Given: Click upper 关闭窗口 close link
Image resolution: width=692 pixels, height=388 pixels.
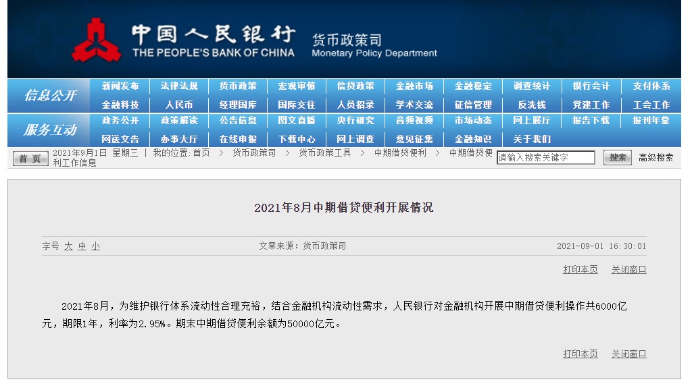Looking at the screenshot, I should (629, 269).
